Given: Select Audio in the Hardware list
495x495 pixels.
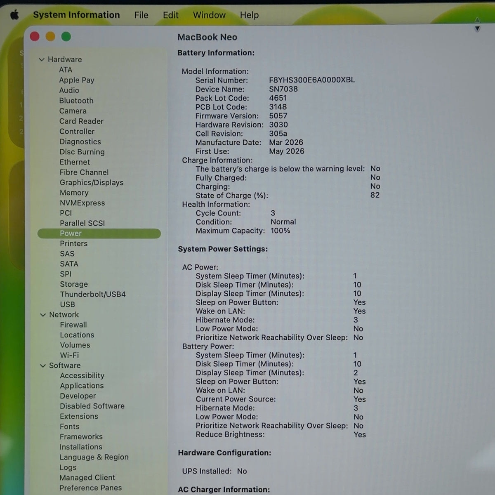Looking at the screenshot, I should click(69, 90).
